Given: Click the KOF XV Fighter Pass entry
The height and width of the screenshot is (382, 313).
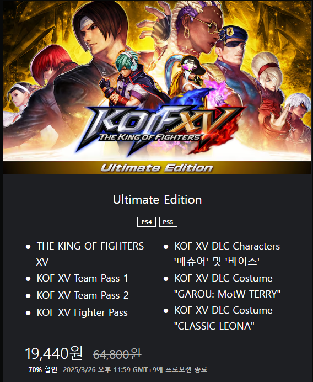Looking at the screenshot, I should pos(82,312).
